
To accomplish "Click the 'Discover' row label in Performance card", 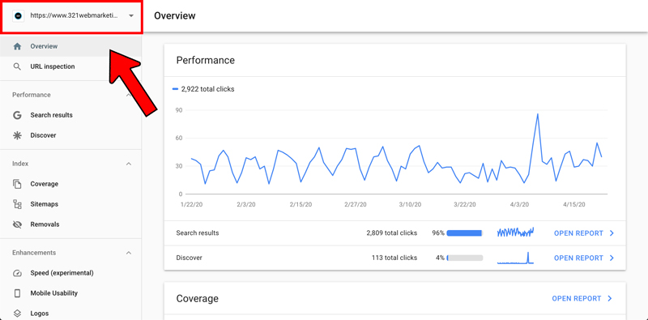I will click(x=189, y=258).
